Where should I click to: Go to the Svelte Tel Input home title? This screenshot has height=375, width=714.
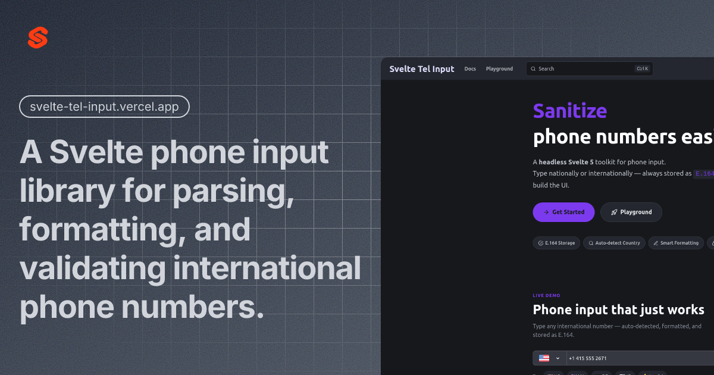421,69
